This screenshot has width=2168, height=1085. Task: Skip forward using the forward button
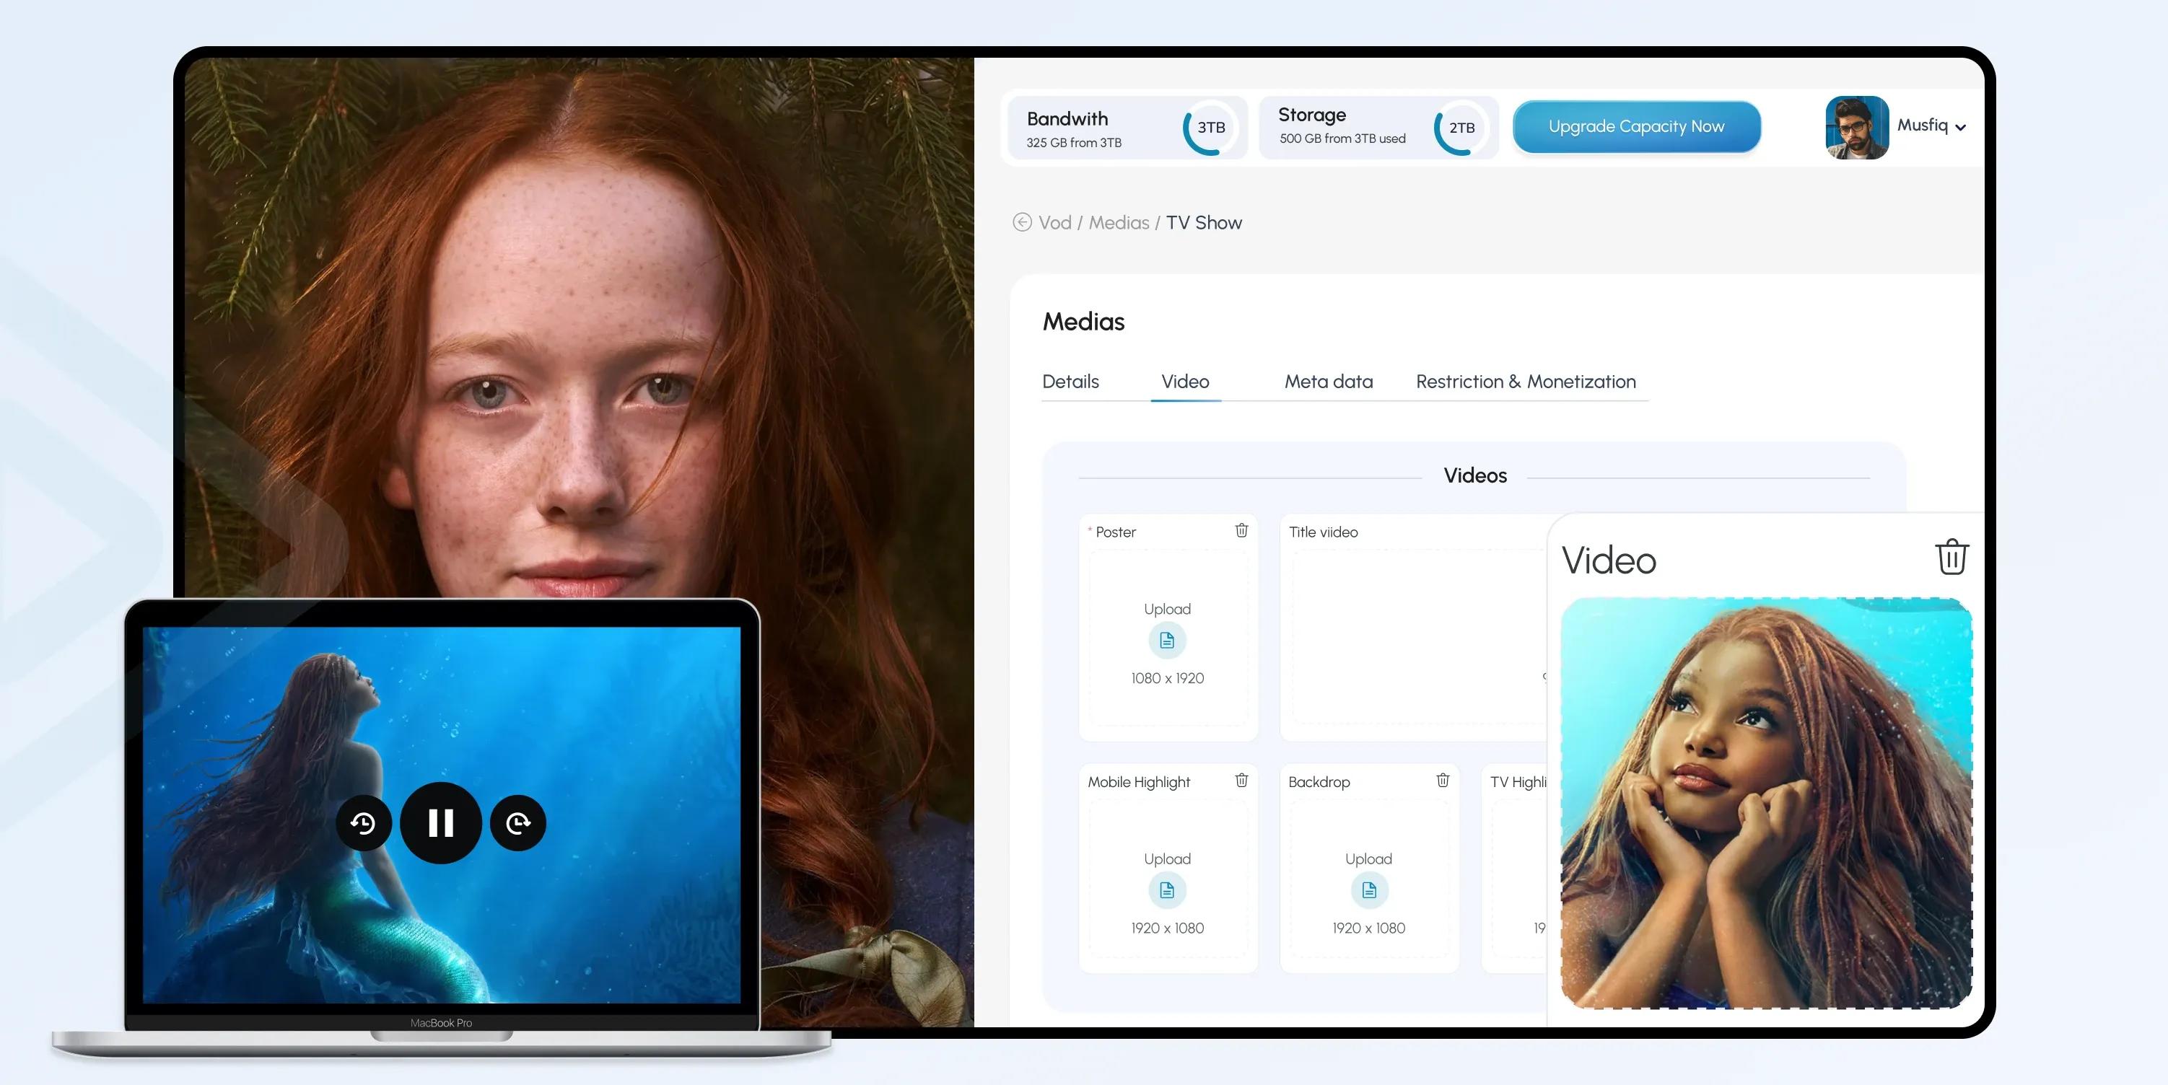tap(518, 822)
